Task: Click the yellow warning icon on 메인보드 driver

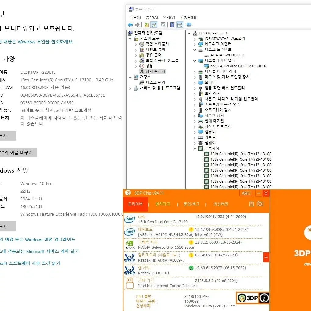Action: (x=191, y=230)
